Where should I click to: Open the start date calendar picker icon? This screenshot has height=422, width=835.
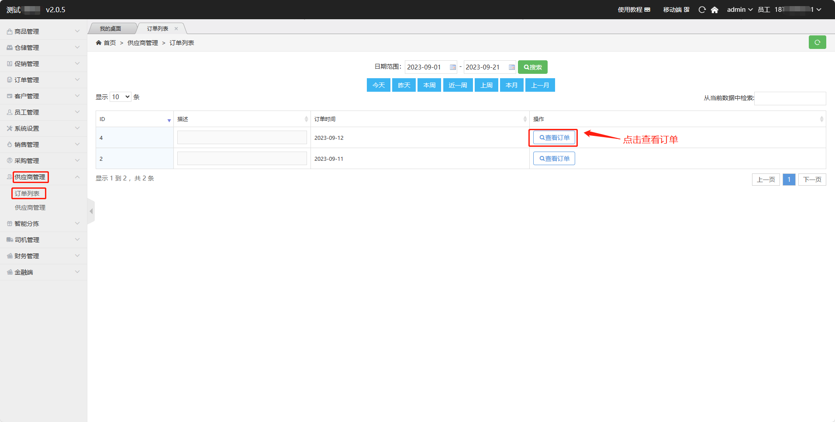point(453,67)
